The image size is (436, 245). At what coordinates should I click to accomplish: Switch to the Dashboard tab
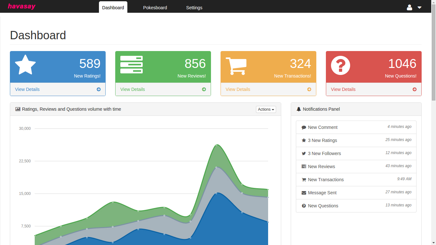(113, 7)
